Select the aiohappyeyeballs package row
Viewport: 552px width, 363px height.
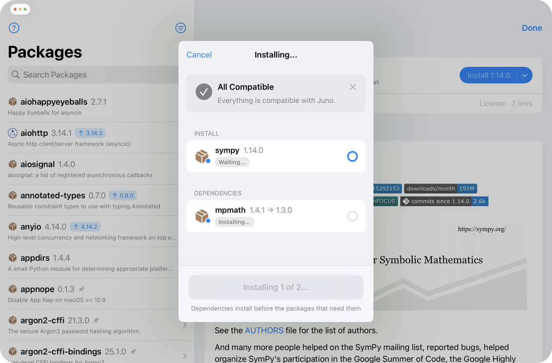pos(94,106)
